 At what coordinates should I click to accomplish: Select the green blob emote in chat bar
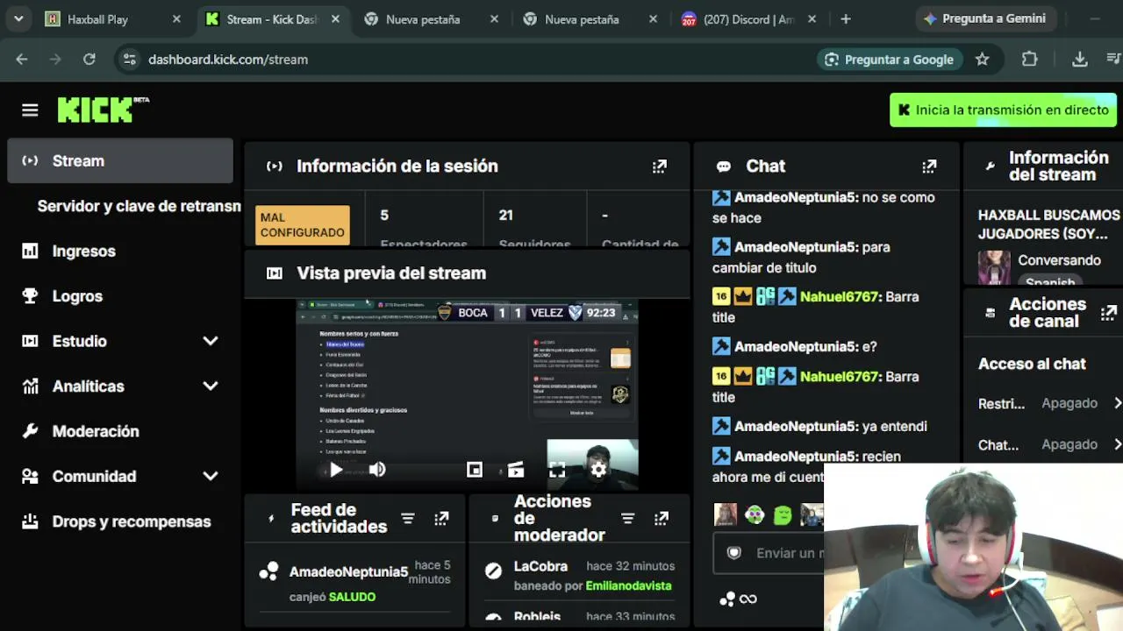point(783,514)
